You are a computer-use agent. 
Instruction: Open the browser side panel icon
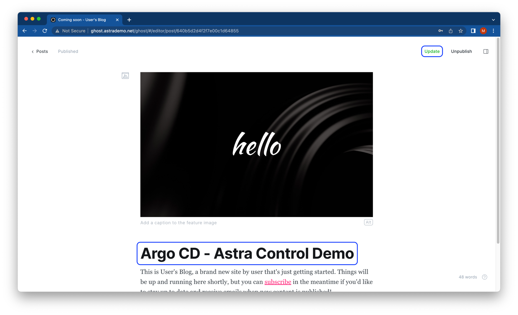(473, 31)
